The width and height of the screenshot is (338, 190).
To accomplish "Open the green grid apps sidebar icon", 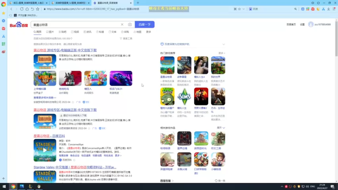I will (x=3, y=44).
